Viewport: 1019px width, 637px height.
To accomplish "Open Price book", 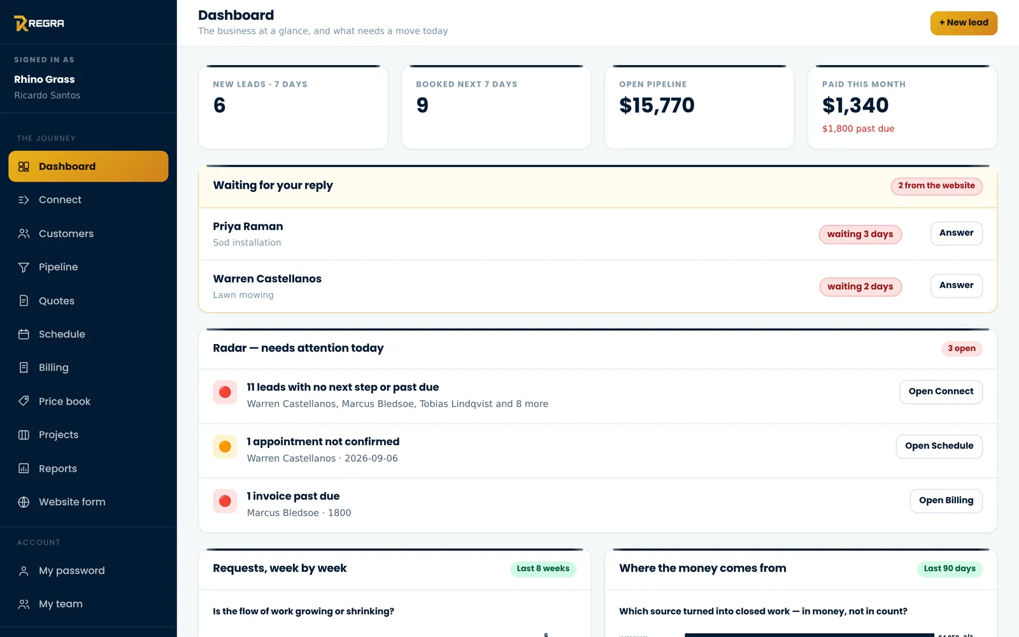I will point(89,401).
